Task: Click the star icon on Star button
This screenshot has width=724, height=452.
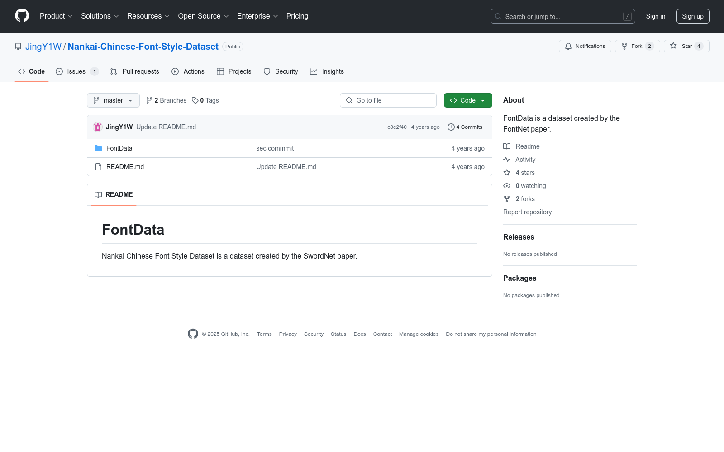Action: point(673,46)
